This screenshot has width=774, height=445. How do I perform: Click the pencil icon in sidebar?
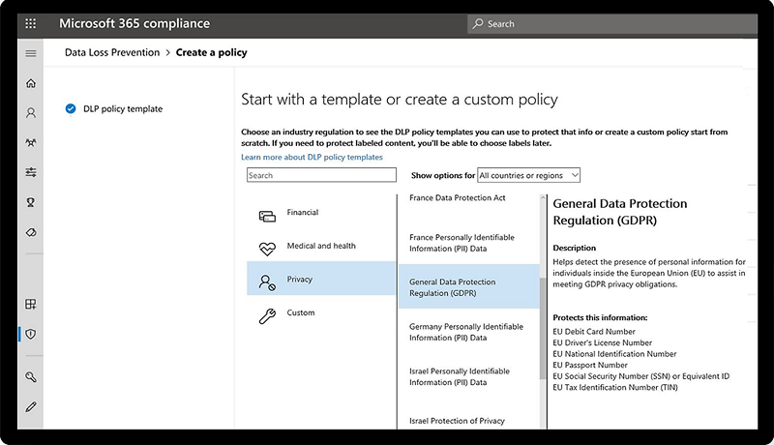31,406
